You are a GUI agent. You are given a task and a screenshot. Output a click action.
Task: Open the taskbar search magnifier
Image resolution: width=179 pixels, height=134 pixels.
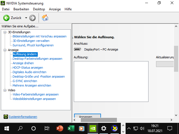click(20, 128)
